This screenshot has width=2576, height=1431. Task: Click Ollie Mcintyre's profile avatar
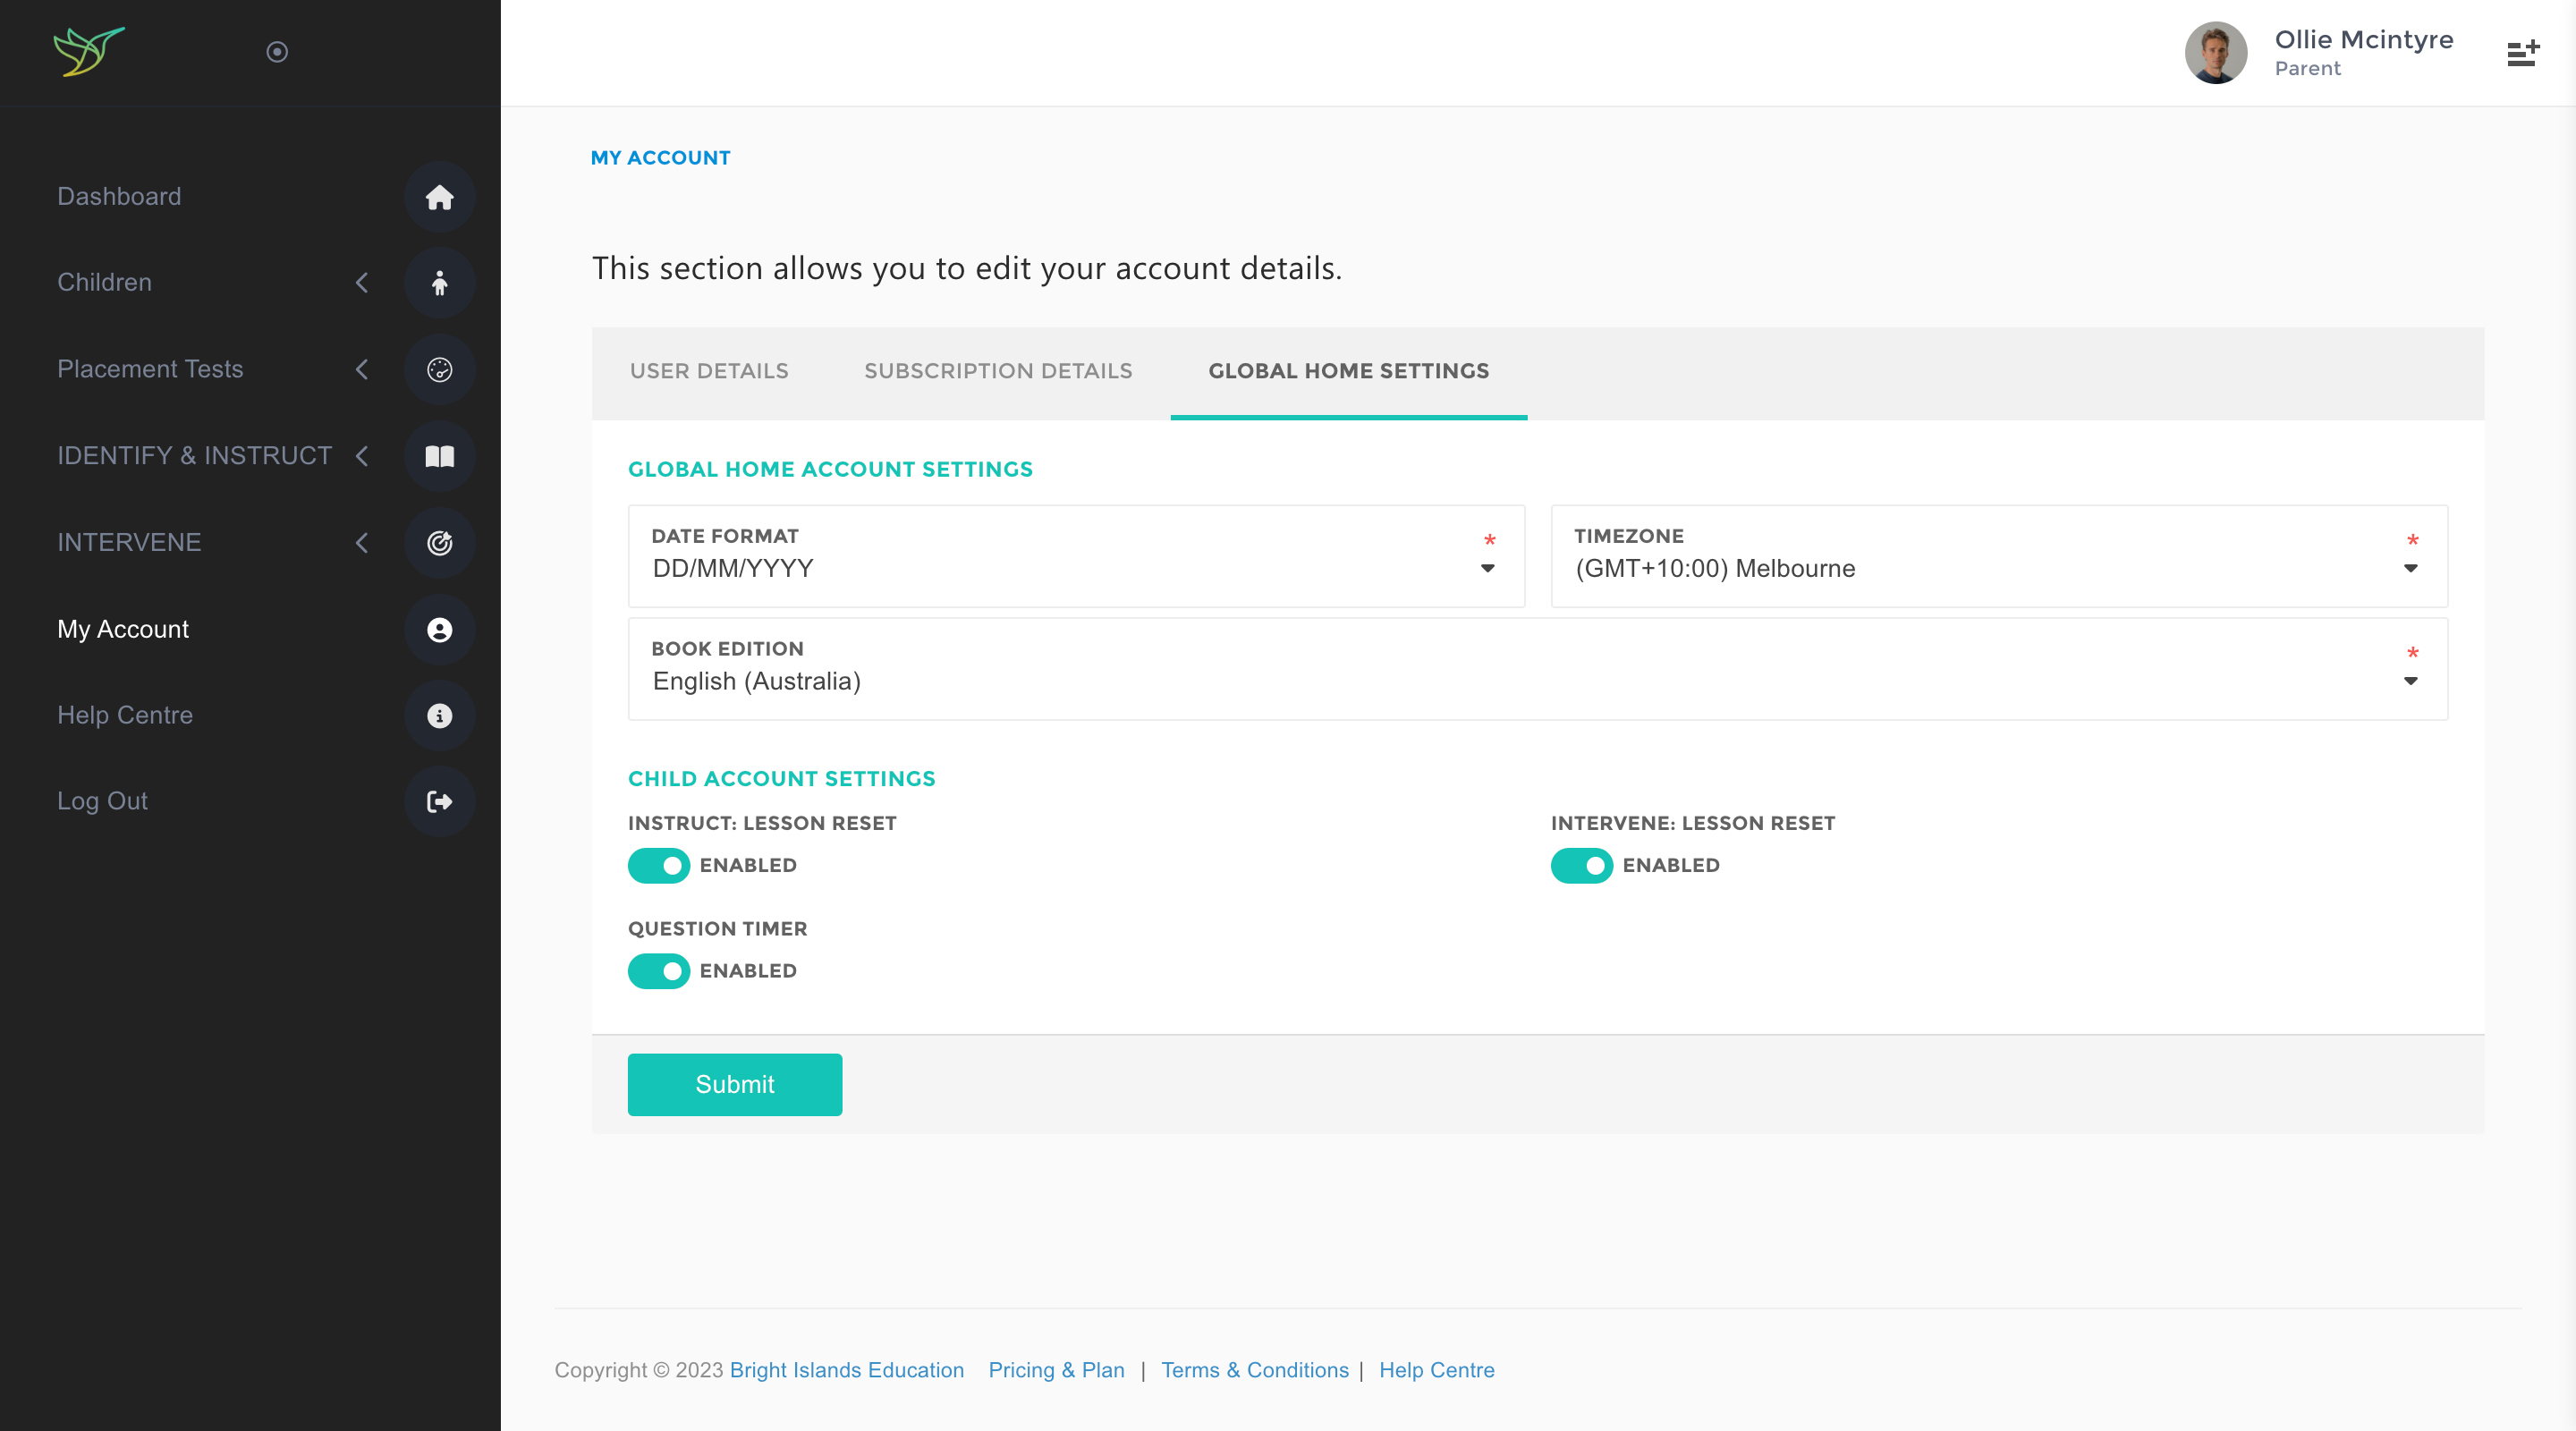click(2215, 53)
